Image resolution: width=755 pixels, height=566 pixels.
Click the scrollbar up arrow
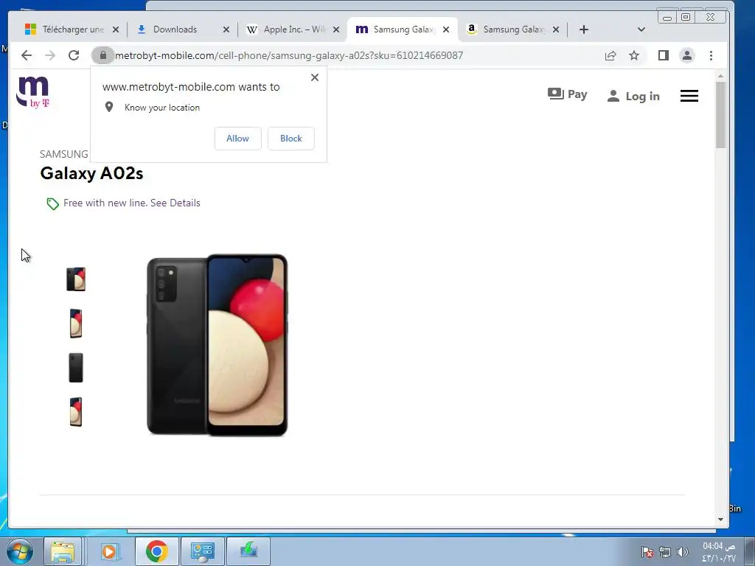(x=720, y=76)
